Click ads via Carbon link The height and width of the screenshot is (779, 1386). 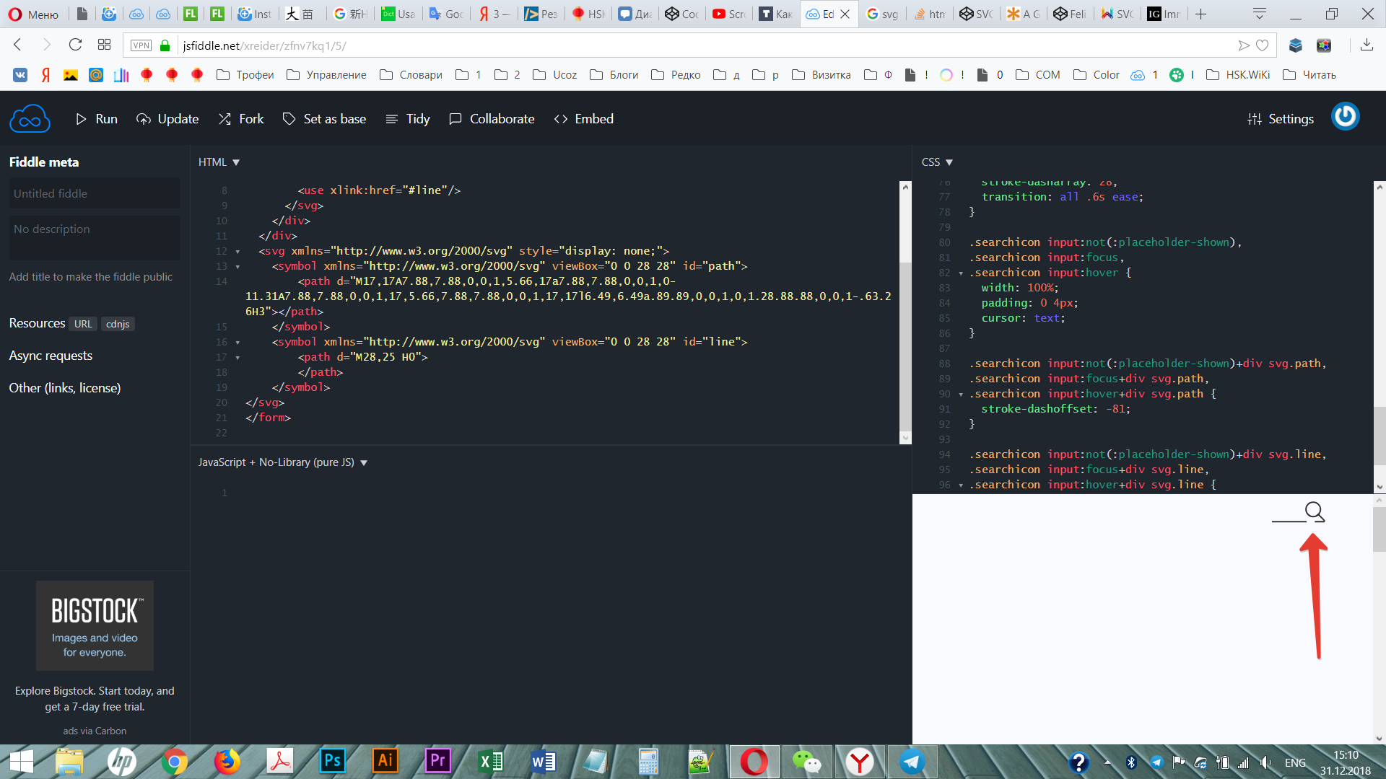95,731
